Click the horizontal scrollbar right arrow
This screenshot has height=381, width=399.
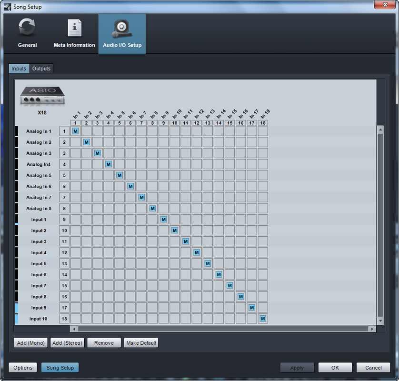[x=372, y=329]
